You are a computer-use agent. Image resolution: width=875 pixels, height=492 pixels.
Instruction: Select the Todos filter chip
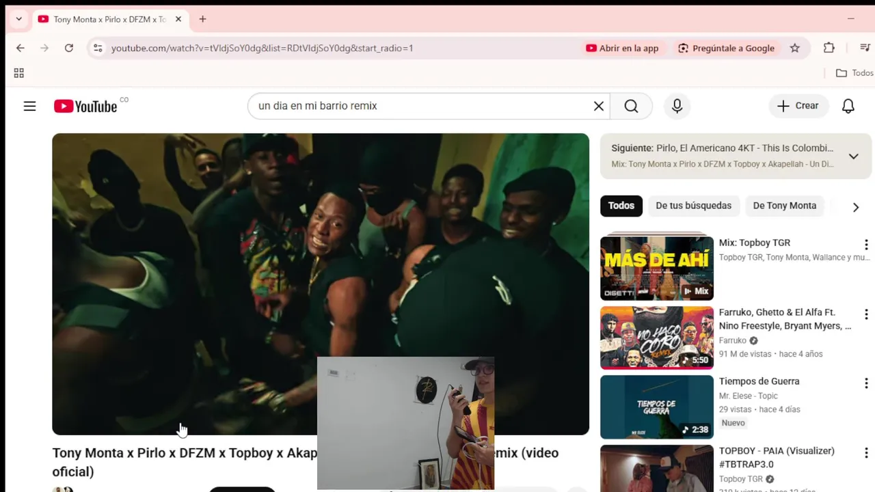click(621, 206)
